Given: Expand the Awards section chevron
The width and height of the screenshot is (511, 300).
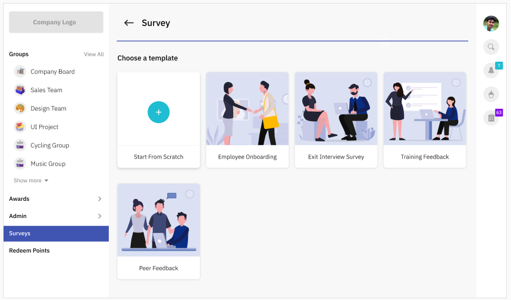Looking at the screenshot, I should [x=100, y=199].
